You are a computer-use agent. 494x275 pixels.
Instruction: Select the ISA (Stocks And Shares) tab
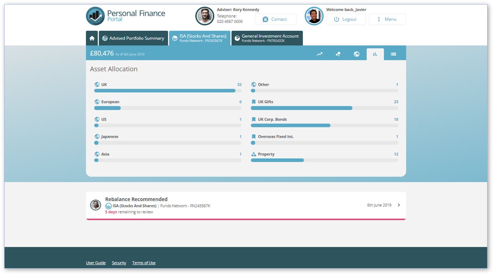click(x=199, y=38)
